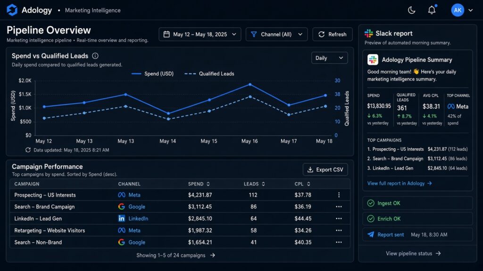Click the Slack logo beside Slack report
This screenshot has height=271, width=483.
(x=368, y=33)
